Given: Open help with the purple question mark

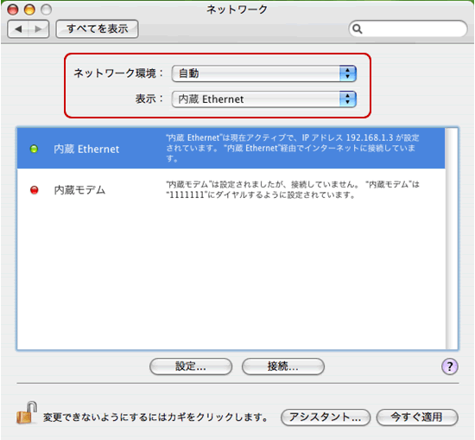Looking at the screenshot, I should [x=450, y=367].
